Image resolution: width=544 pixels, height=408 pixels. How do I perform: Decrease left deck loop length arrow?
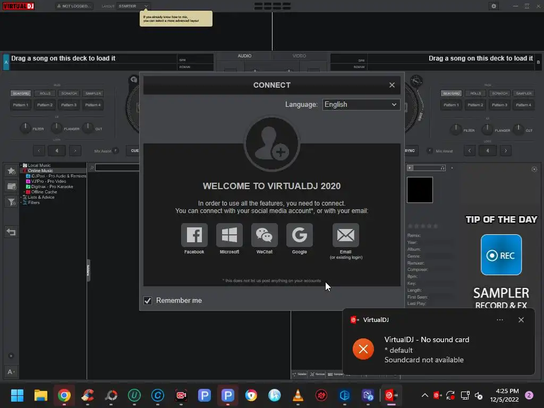(x=39, y=150)
